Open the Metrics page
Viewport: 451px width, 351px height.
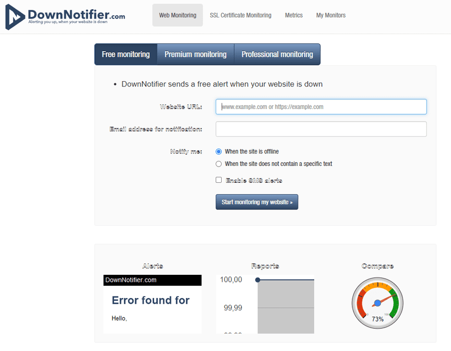[x=294, y=15]
